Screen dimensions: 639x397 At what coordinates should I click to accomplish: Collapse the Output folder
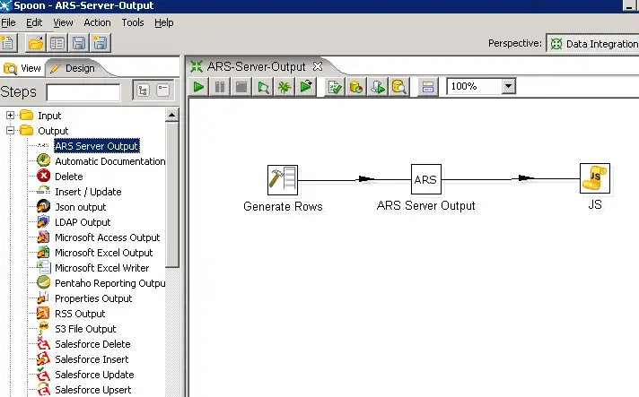[10, 131]
